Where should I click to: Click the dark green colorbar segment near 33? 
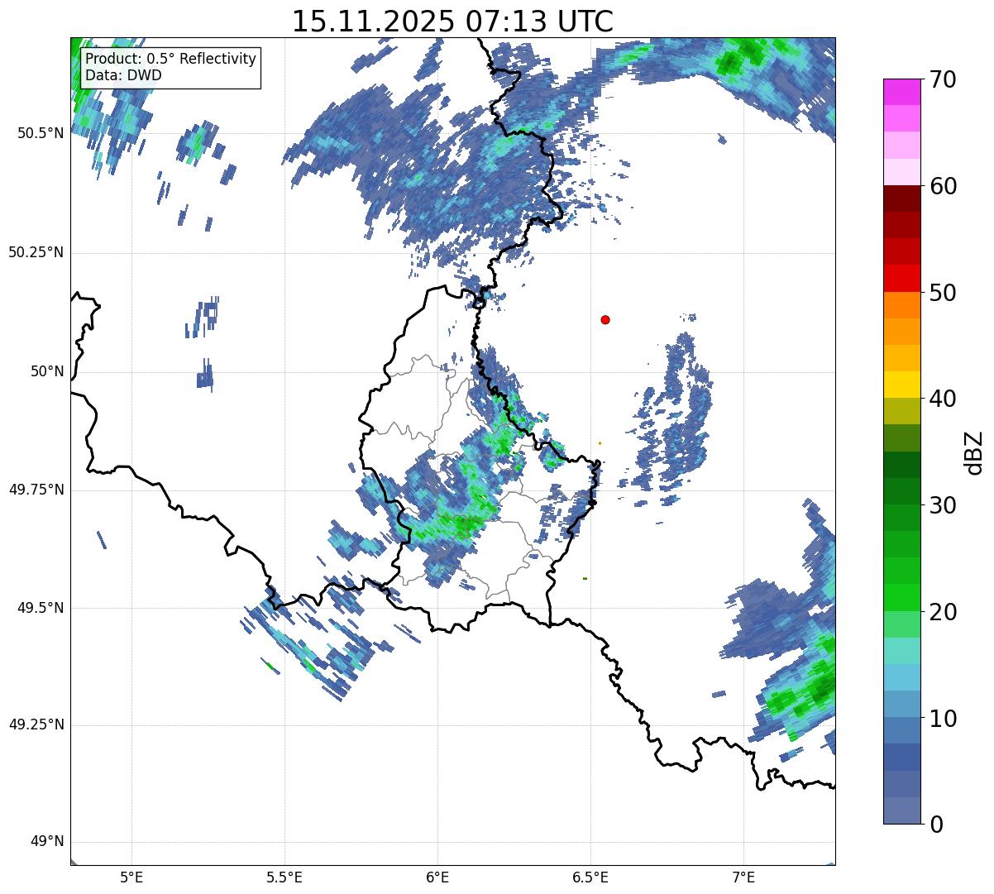click(901, 465)
